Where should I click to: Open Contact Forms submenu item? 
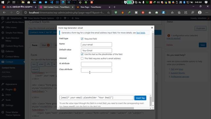click(9, 68)
